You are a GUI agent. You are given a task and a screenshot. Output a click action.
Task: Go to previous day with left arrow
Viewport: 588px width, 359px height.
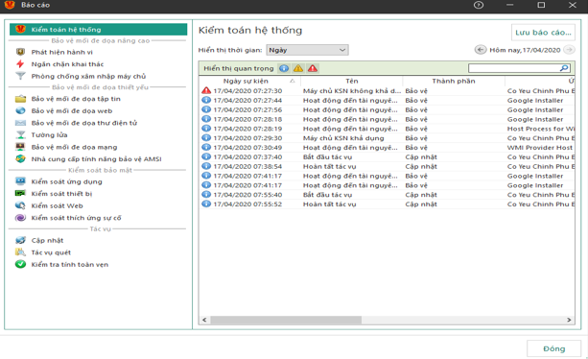(x=481, y=50)
